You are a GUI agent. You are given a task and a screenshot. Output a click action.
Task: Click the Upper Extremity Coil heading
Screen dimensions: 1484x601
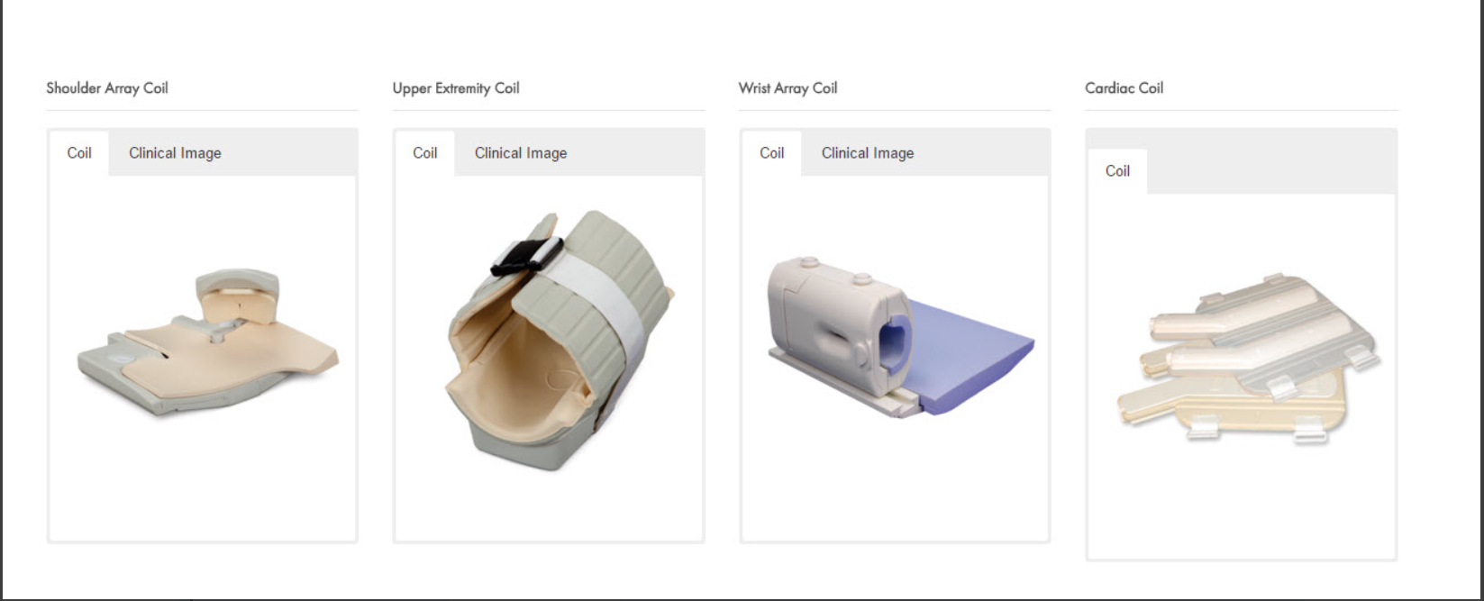coord(456,88)
